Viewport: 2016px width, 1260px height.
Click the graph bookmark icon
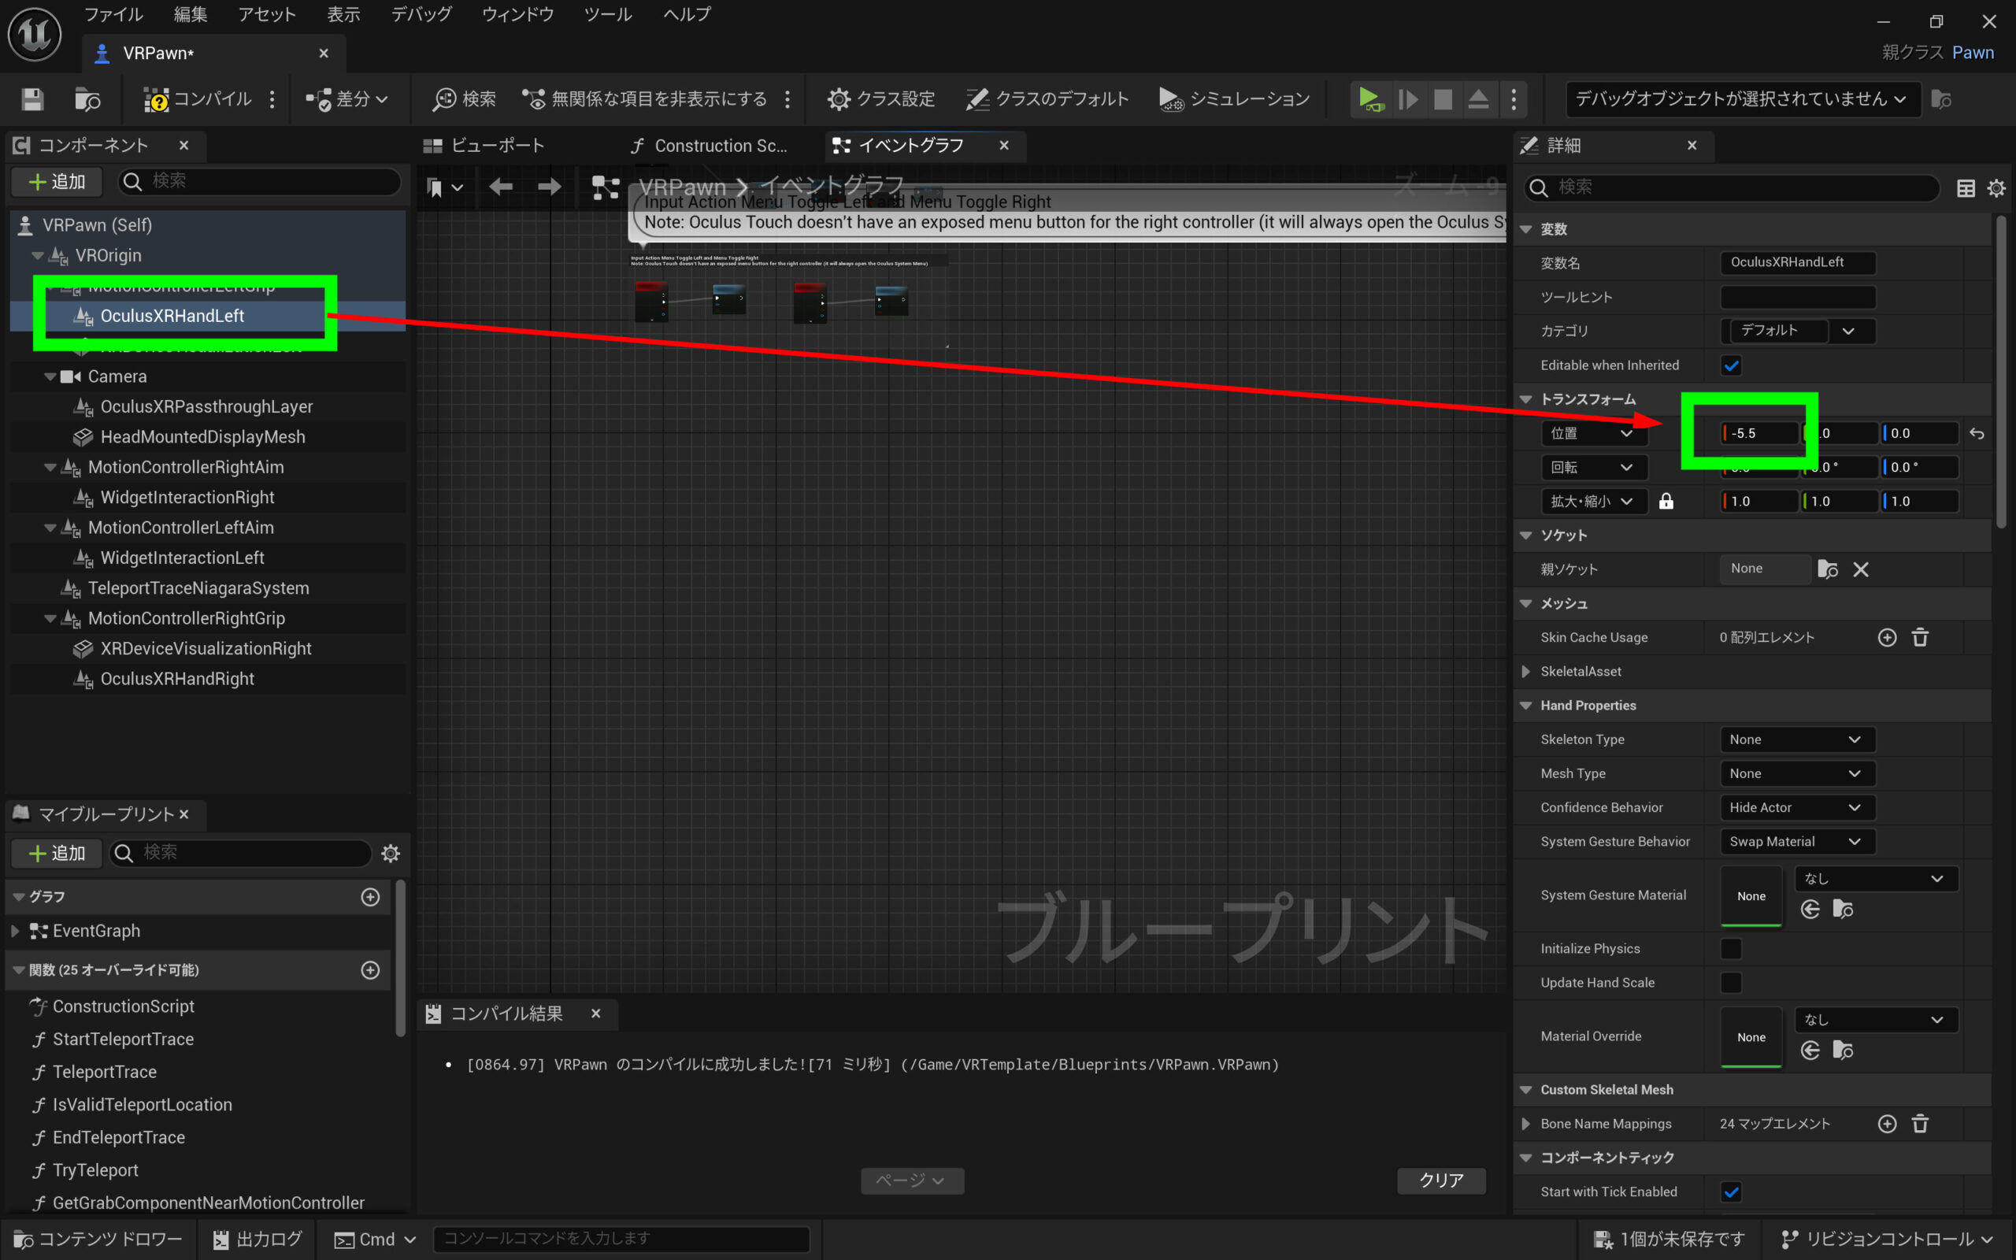pyautogui.click(x=434, y=187)
